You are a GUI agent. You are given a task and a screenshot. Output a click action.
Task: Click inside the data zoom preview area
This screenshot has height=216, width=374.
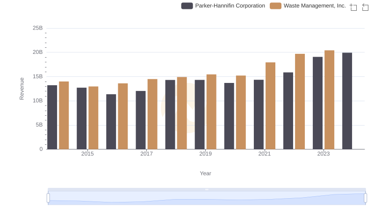(207, 198)
